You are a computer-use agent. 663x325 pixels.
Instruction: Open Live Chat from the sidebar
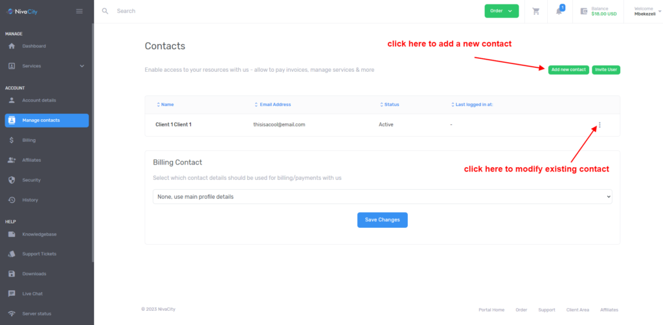(32, 294)
